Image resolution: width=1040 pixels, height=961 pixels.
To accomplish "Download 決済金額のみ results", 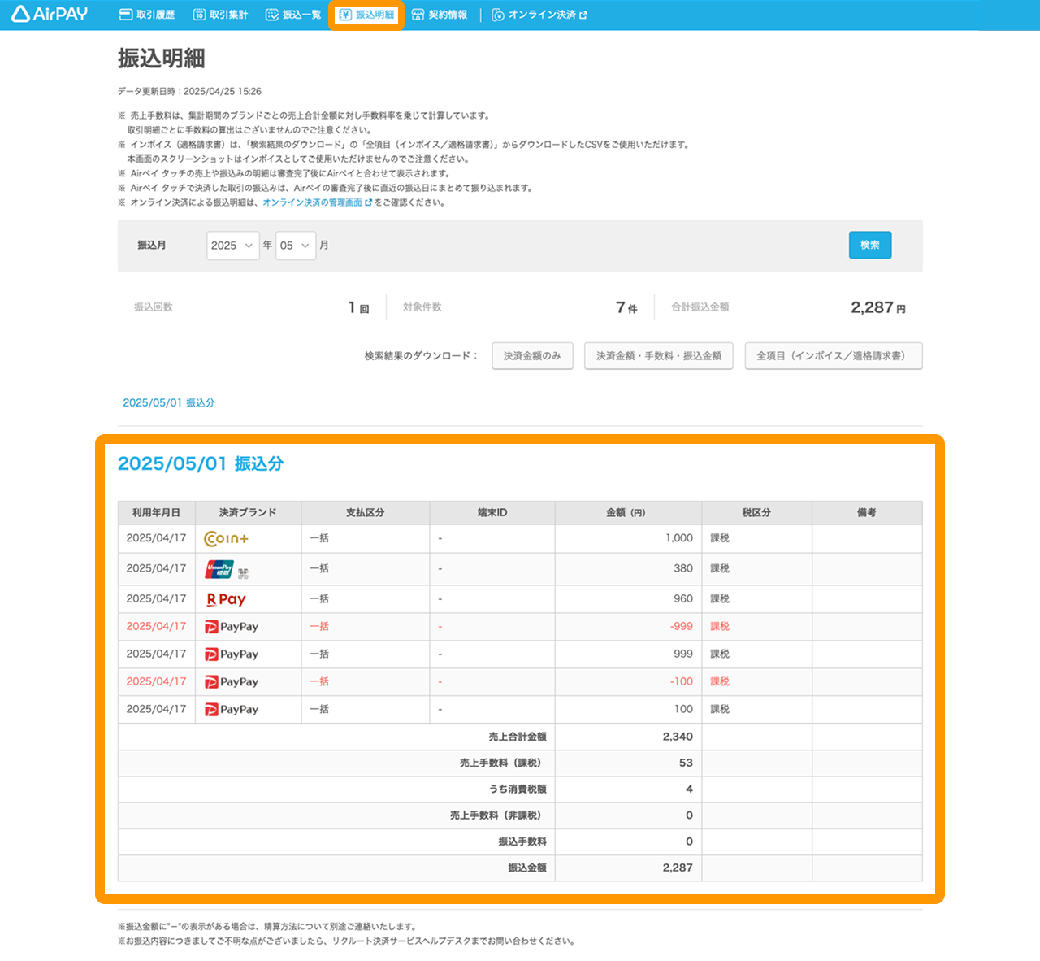I will pyautogui.click(x=532, y=356).
